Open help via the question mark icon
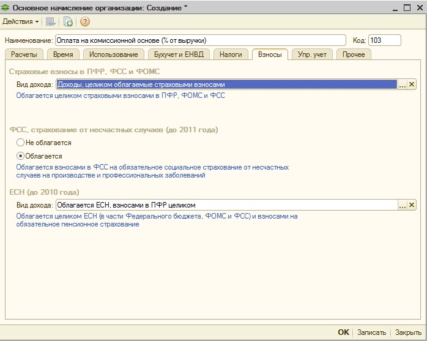427x341 pixels. tap(85, 21)
